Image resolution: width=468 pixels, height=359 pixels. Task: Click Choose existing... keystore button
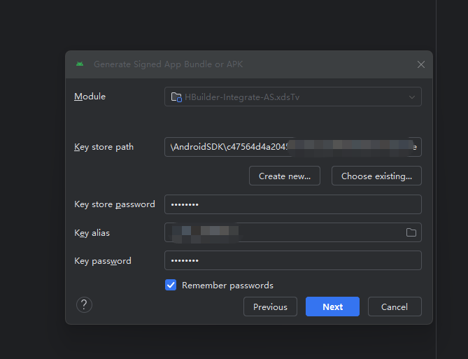point(376,176)
